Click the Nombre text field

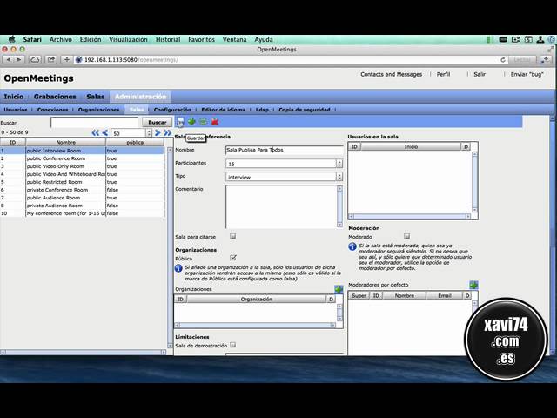(x=285, y=150)
